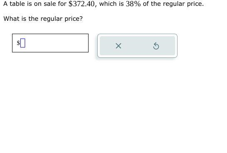Click the $372.40 sale price text
Viewport: 227px width, 153px height.
[x=81, y=4]
